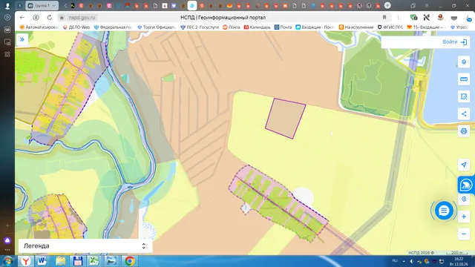This screenshot has height=267, width=475.
Task: Open Word from the taskbar
Action: click(x=42, y=261)
